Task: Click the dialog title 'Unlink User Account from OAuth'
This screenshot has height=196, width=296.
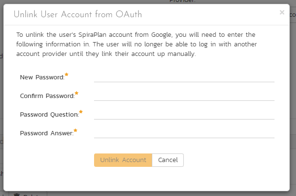Action: (x=77, y=14)
